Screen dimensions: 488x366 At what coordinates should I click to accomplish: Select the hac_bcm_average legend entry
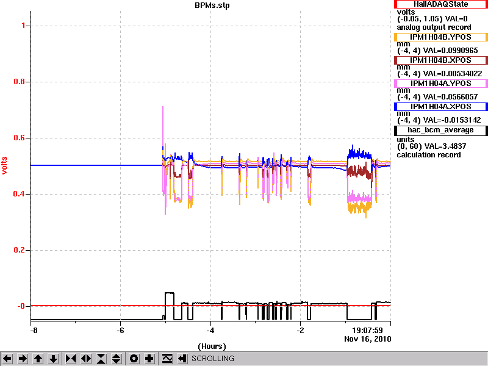coord(440,131)
